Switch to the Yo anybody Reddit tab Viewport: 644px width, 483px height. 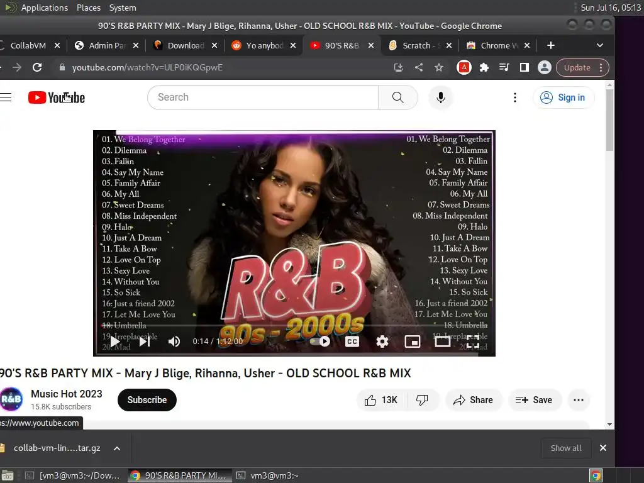(265, 45)
